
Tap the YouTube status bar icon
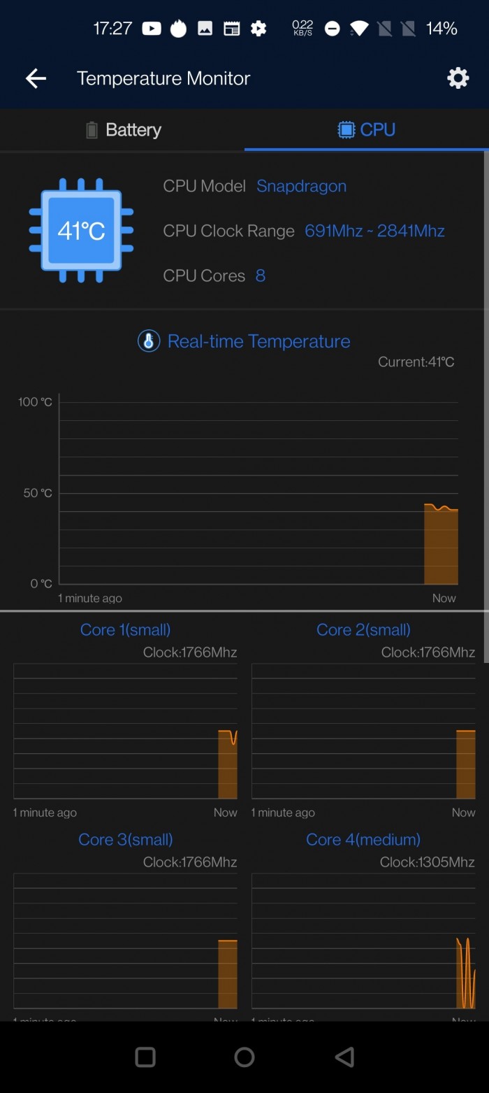pos(152,29)
